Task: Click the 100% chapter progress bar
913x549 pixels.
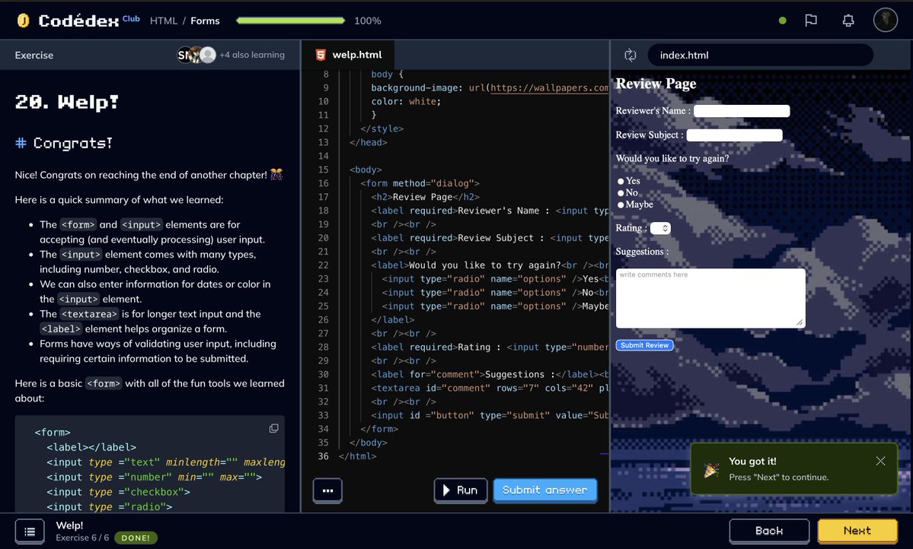Action: coord(291,21)
